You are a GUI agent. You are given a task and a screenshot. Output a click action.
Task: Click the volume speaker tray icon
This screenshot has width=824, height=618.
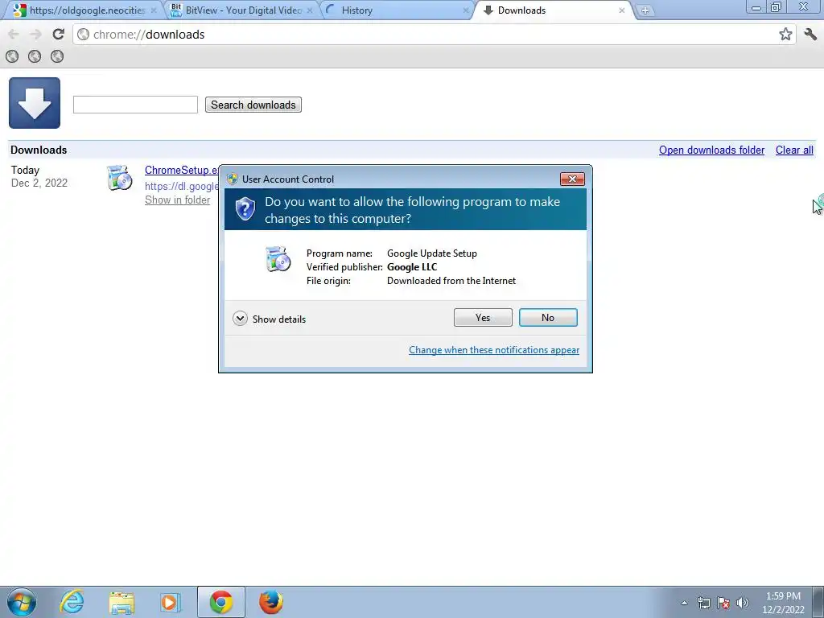[743, 603]
